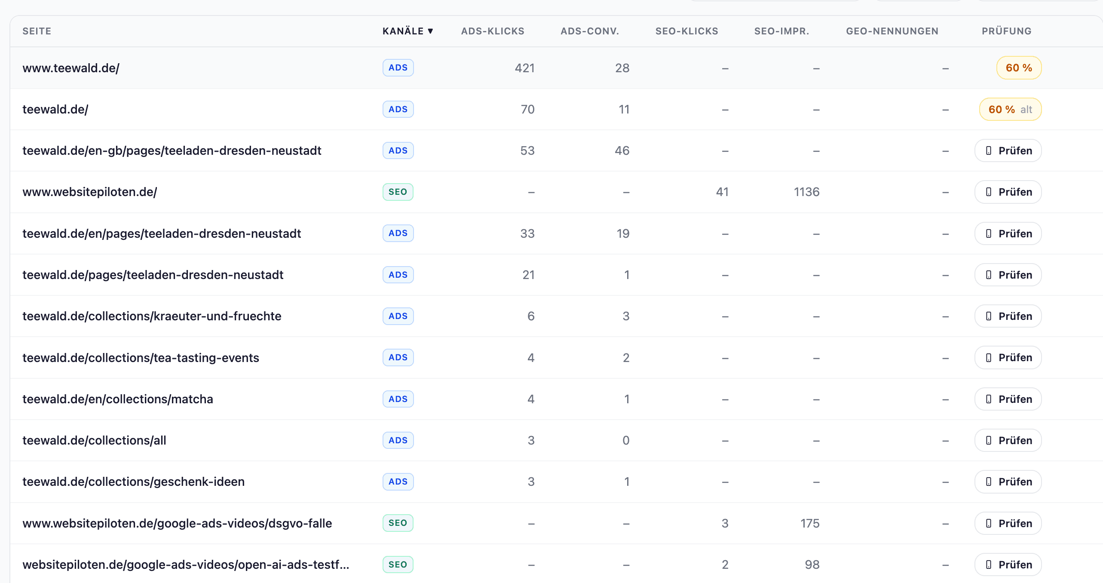Click Prüfen for www.websitepiloten.de/
Image resolution: width=1103 pixels, height=583 pixels.
point(1008,192)
